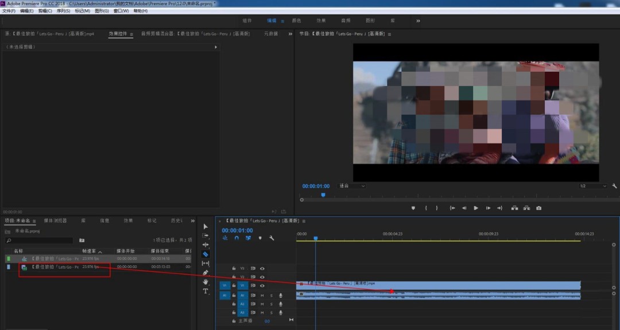
Task: Switch to the 媒体浏览器 tab
Action: [55, 220]
